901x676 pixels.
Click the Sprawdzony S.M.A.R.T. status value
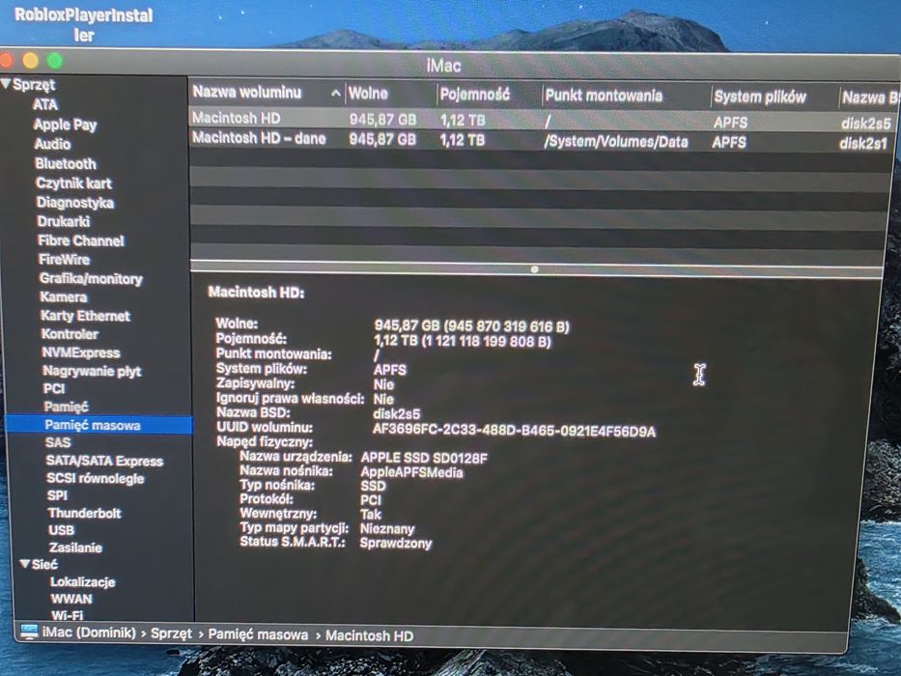pyautogui.click(x=395, y=543)
